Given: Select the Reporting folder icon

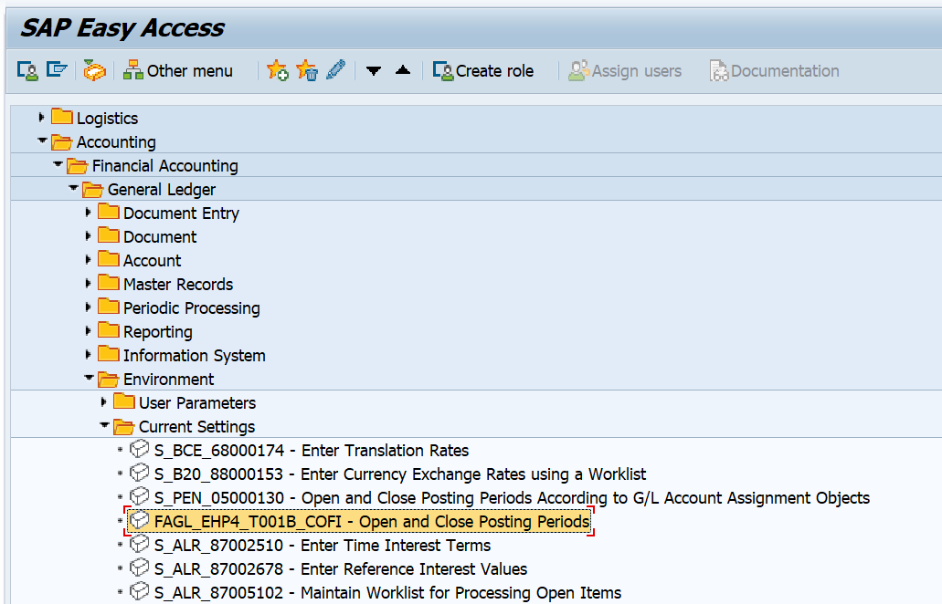Looking at the screenshot, I should (x=109, y=330).
